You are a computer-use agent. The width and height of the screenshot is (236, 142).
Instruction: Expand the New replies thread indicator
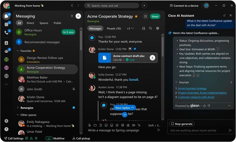(x=124, y=108)
